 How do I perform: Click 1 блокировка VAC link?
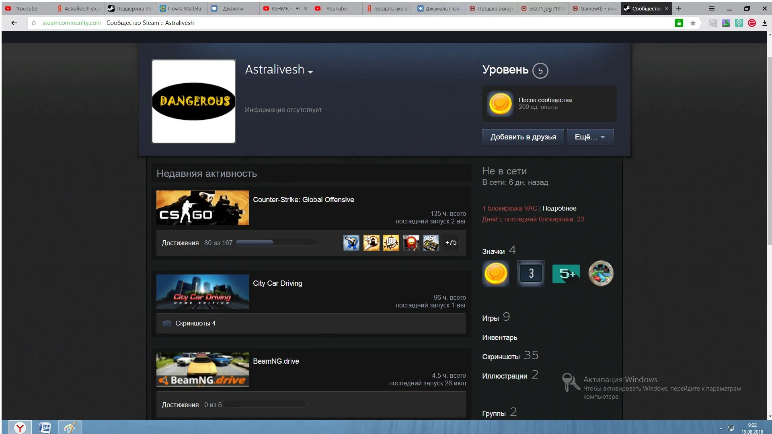click(x=509, y=208)
